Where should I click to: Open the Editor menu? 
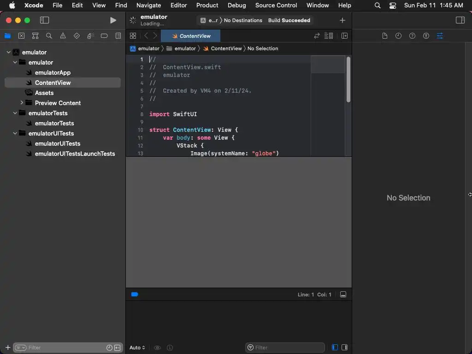(178, 5)
